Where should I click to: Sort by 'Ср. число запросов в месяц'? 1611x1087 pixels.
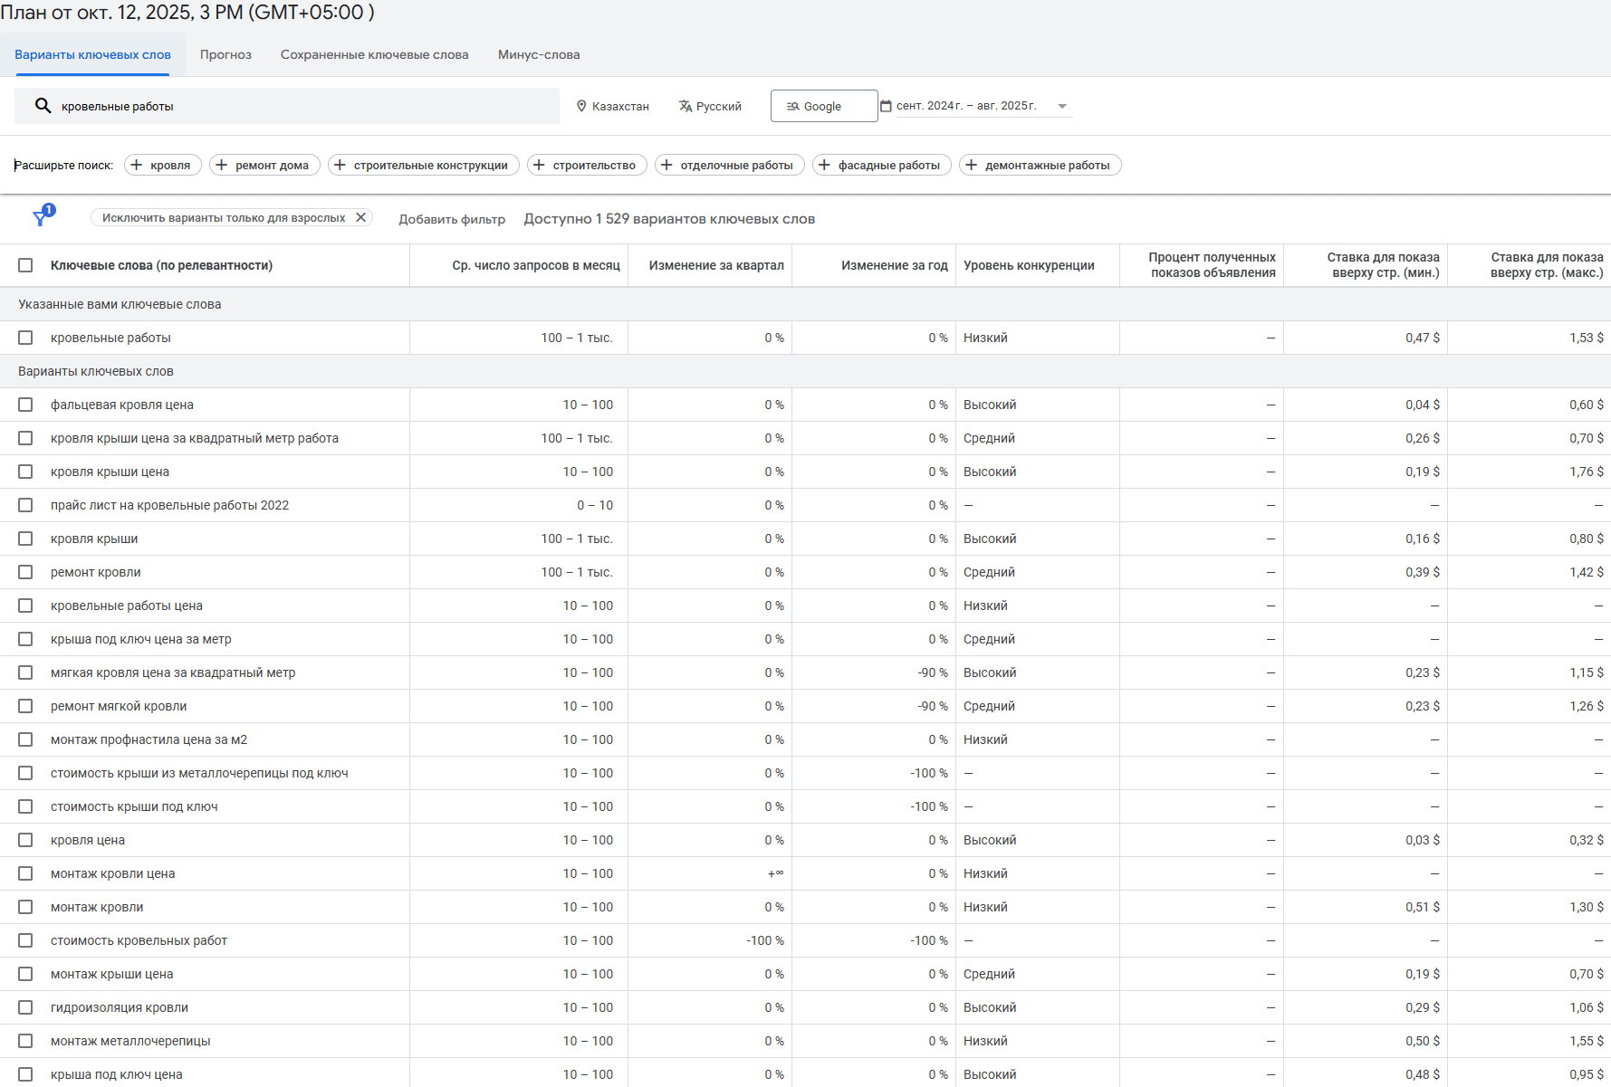click(x=535, y=265)
